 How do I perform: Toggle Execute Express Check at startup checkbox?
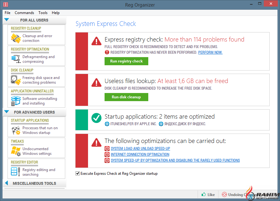pyautogui.click(x=77, y=173)
